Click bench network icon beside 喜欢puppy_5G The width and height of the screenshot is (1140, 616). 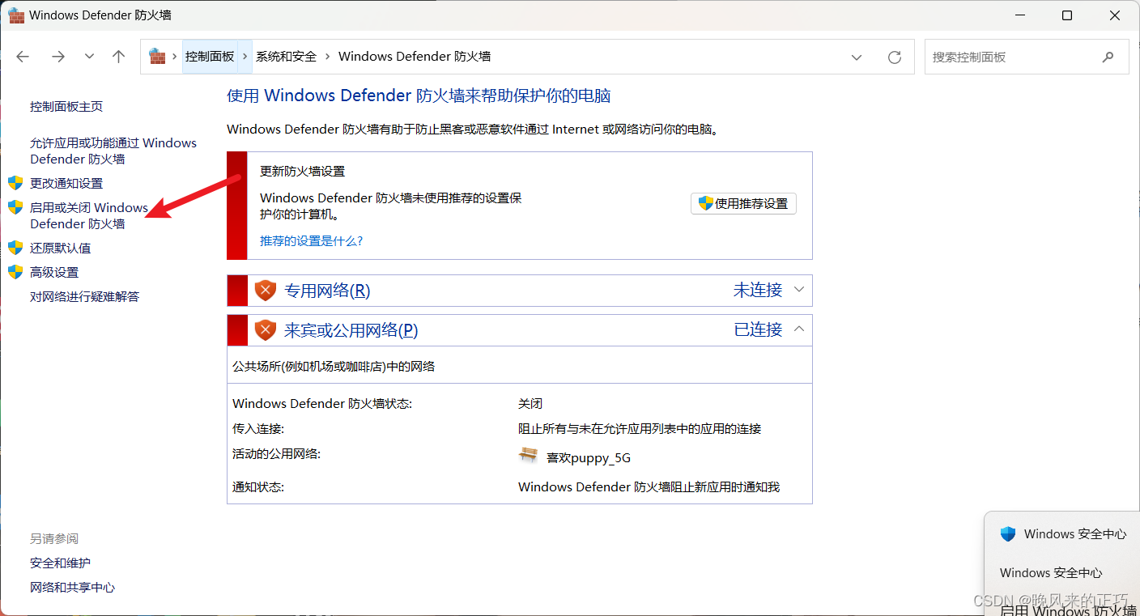(x=528, y=456)
